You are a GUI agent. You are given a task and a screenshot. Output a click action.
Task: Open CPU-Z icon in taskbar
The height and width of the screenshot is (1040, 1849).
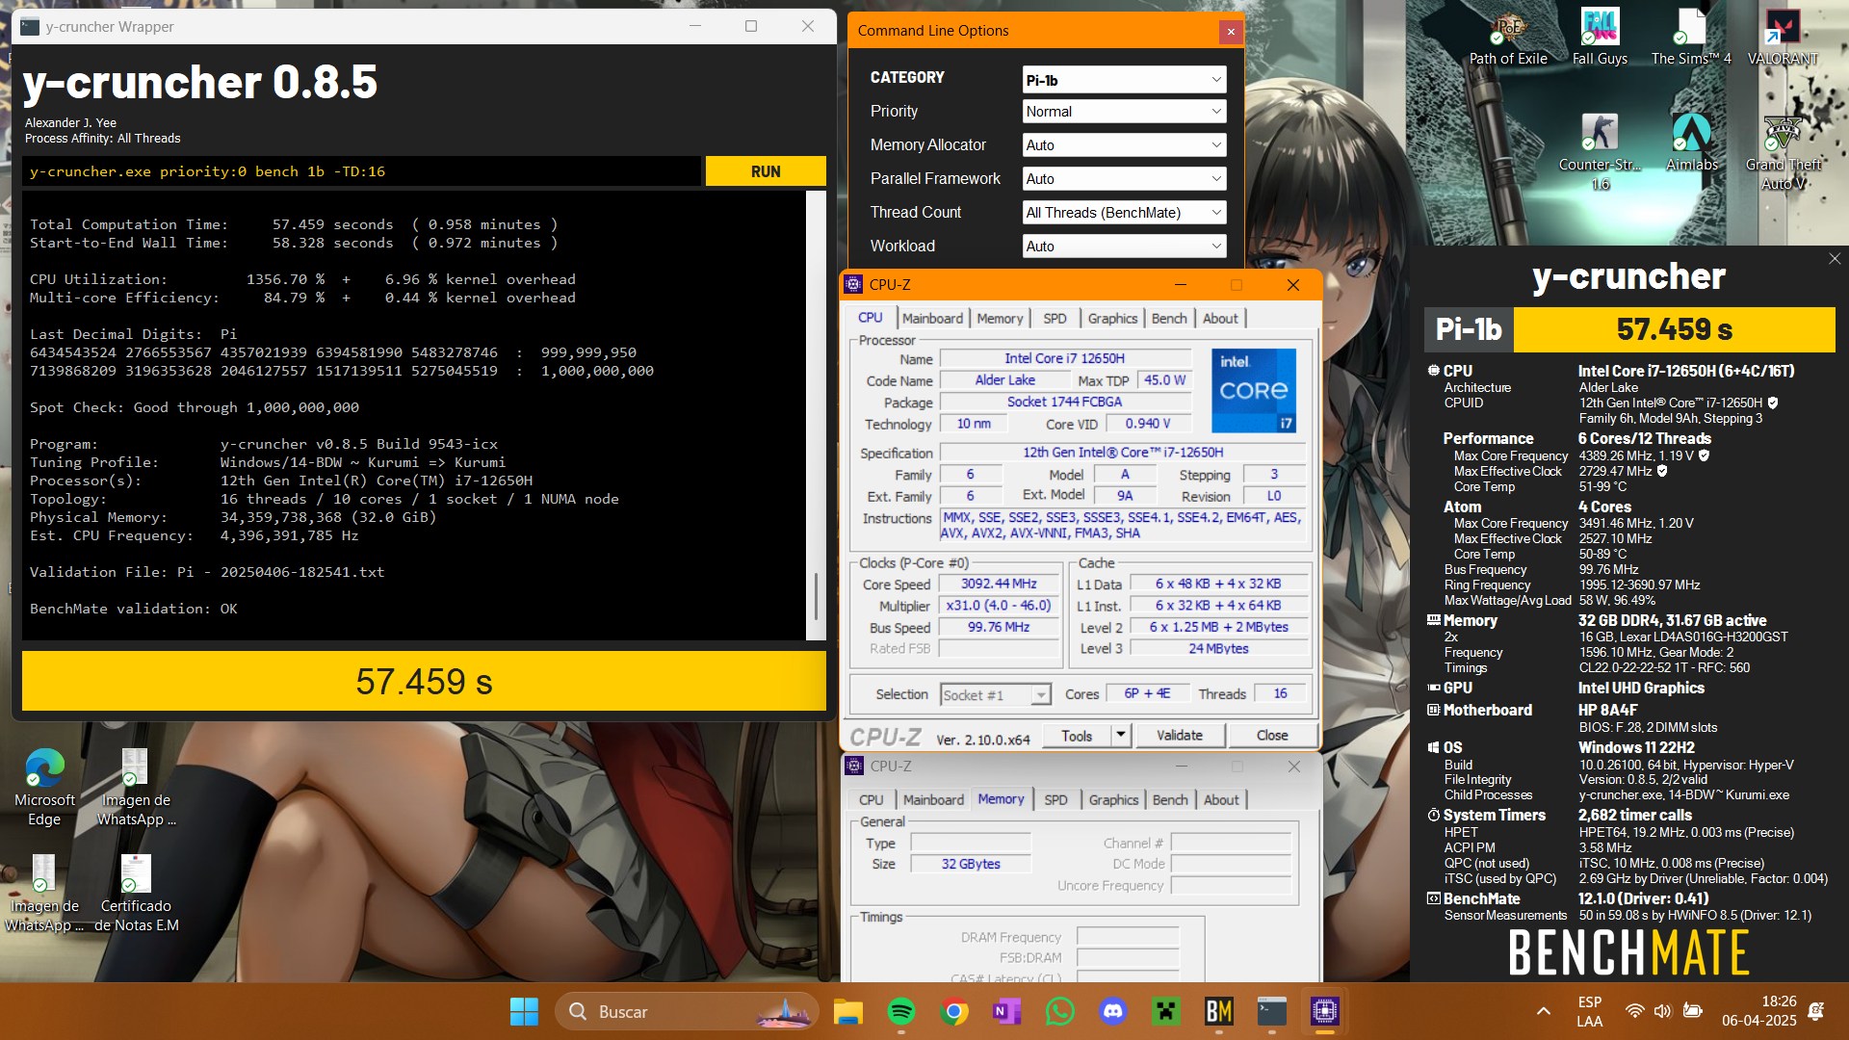point(1324,1011)
